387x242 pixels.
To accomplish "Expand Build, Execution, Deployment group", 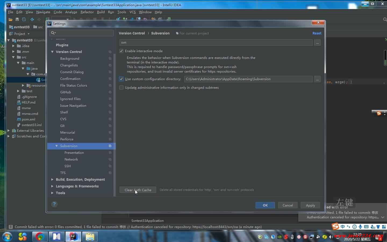I will point(52,180).
